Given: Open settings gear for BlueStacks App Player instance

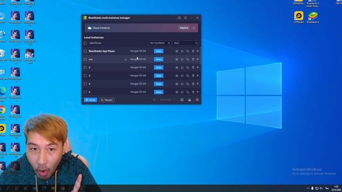Looking at the screenshot, I should pyautogui.click(x=177, y=51).
